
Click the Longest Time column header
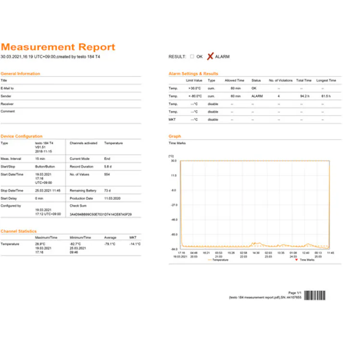(x=326, y=80)
